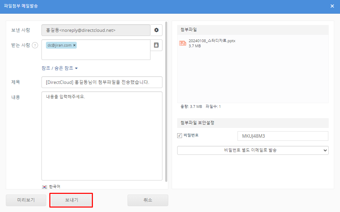Click the Korean flag language icon
The height and width of the screenshot is (212, 340).
(x=45, y=187)
